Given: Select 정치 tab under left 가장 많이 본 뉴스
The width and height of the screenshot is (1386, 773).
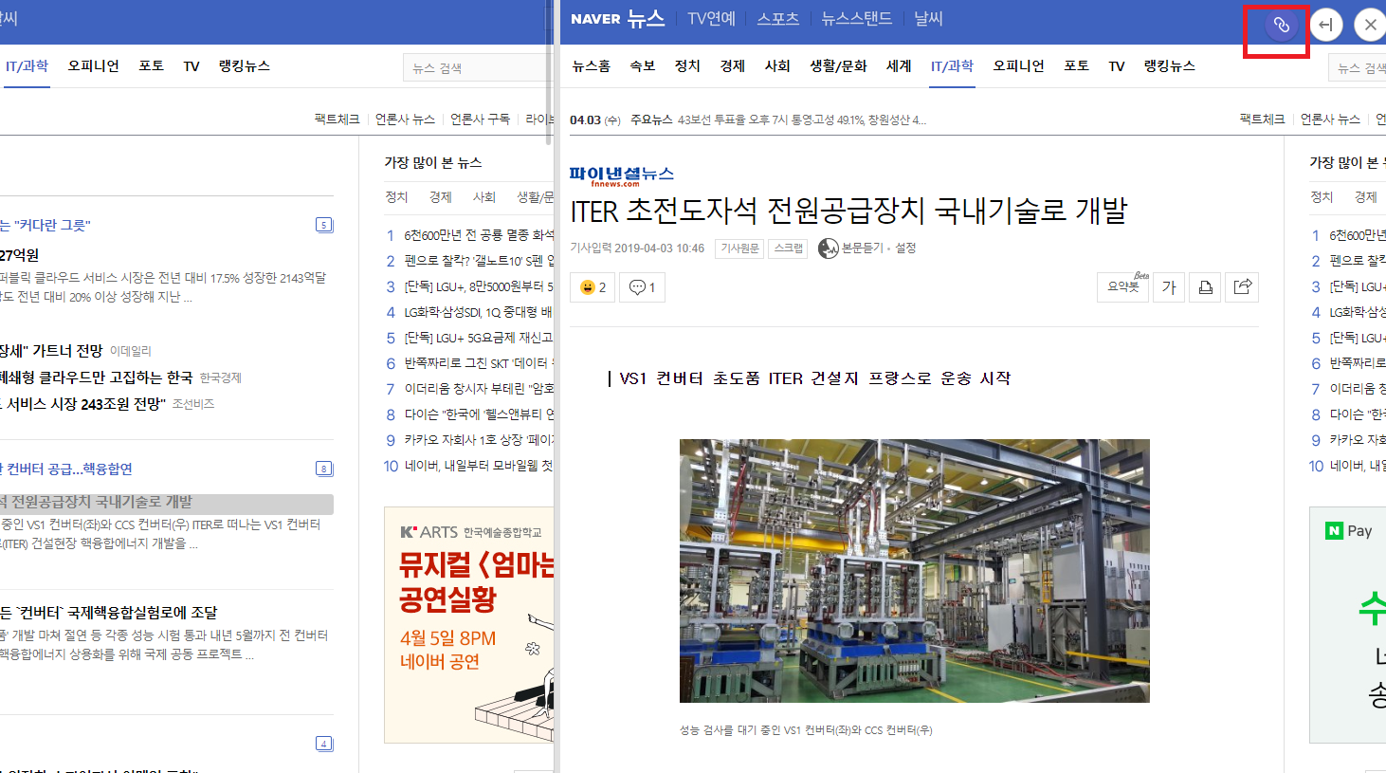Looking at the screenshot, I should point(396,196).
